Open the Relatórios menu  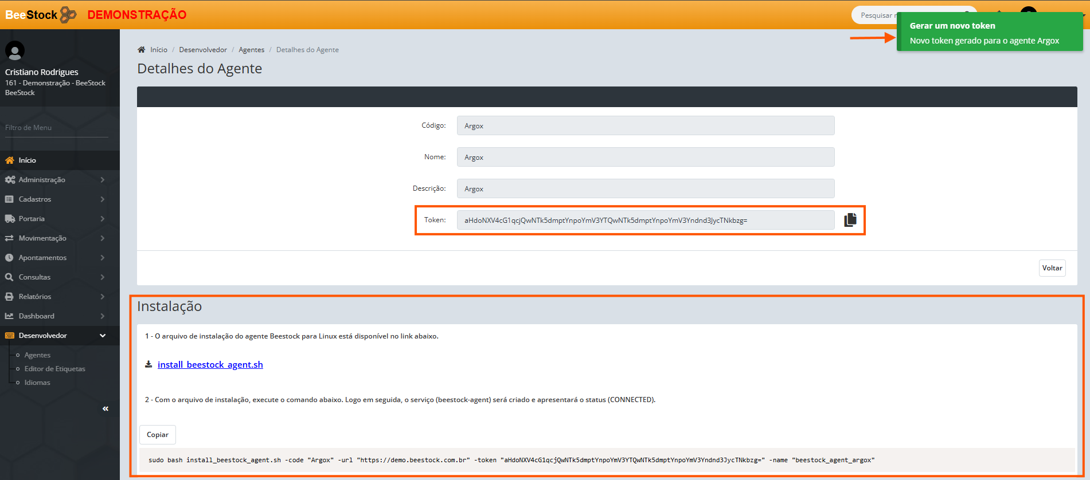pyautogui.click(x=35, y=297)
